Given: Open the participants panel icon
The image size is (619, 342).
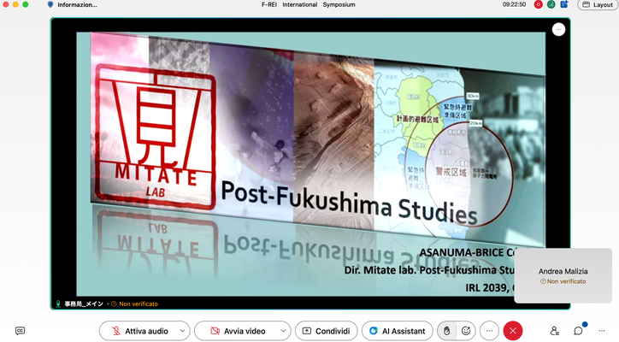Looking at the screenshot, I should [555, 331].
